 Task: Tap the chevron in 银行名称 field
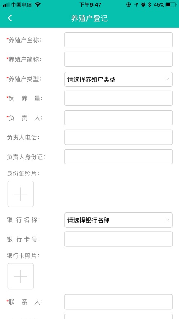tap(167, 220)
